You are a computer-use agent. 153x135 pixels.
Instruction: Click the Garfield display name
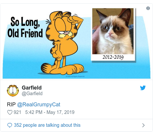coord(32,88)
